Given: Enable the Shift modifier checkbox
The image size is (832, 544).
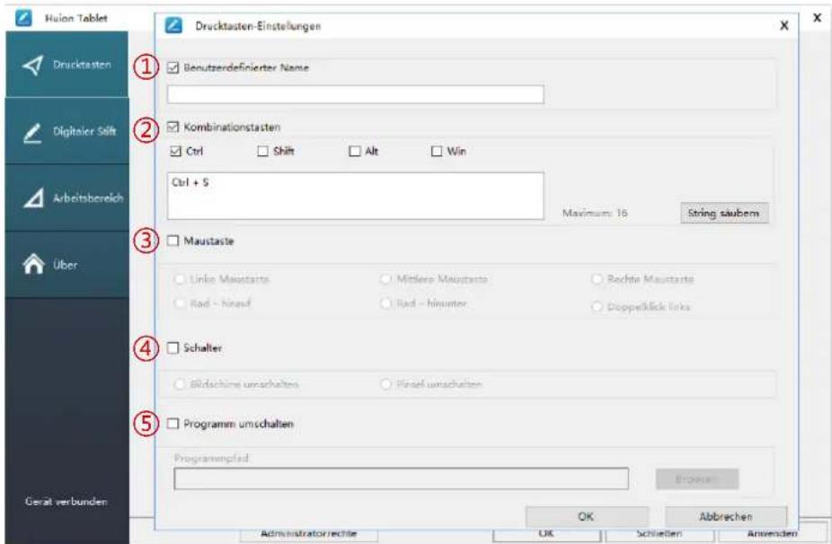Looking at the screenshot, I should [262, 151].
